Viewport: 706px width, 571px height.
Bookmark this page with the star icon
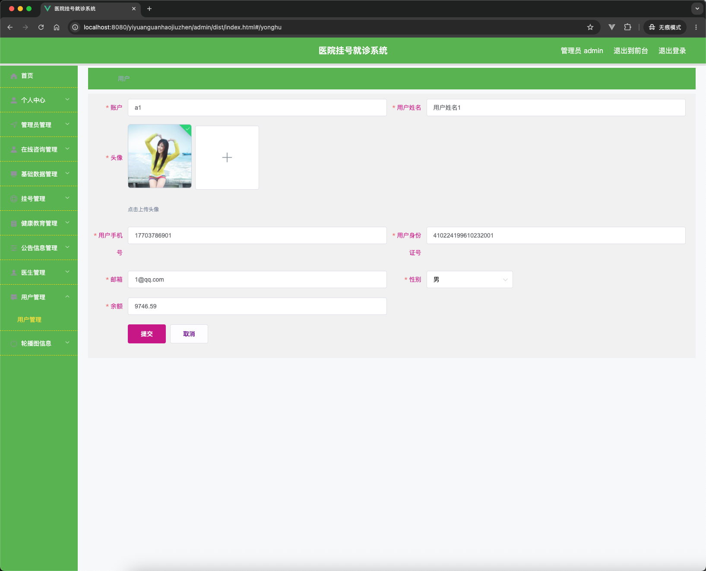pos(590,27)
